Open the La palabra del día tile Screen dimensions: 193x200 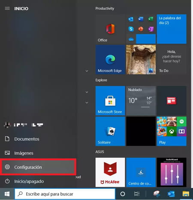172,29
